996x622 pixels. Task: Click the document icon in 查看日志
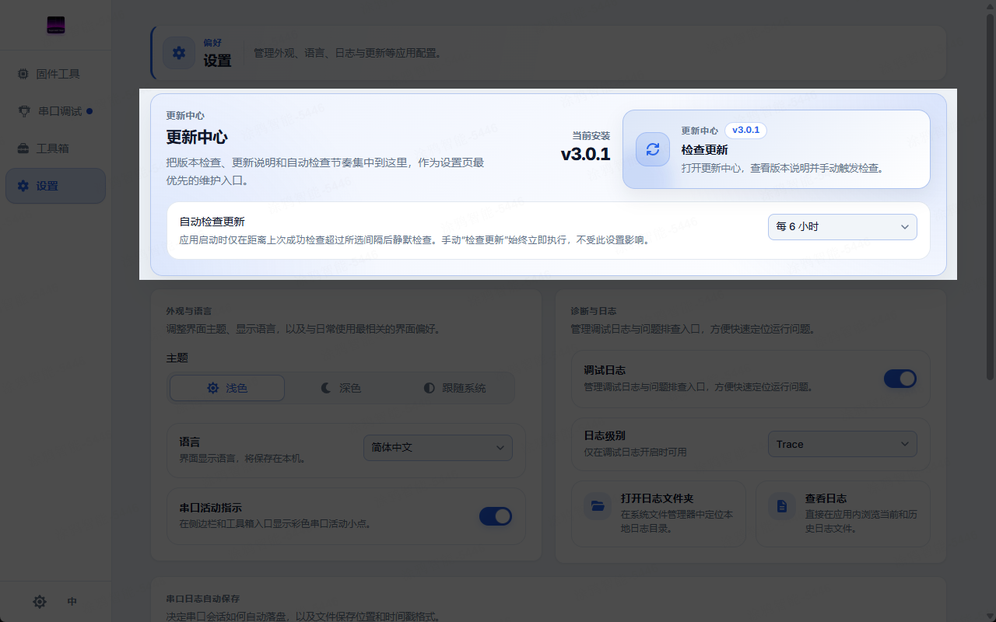pyautogui.click(x=782, y=506)
